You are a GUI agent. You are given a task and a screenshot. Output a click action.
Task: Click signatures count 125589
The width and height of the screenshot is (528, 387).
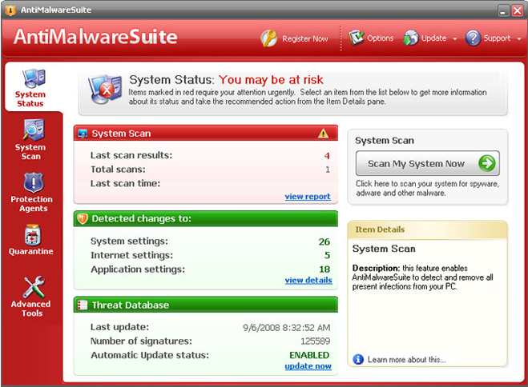coord(315,341)
